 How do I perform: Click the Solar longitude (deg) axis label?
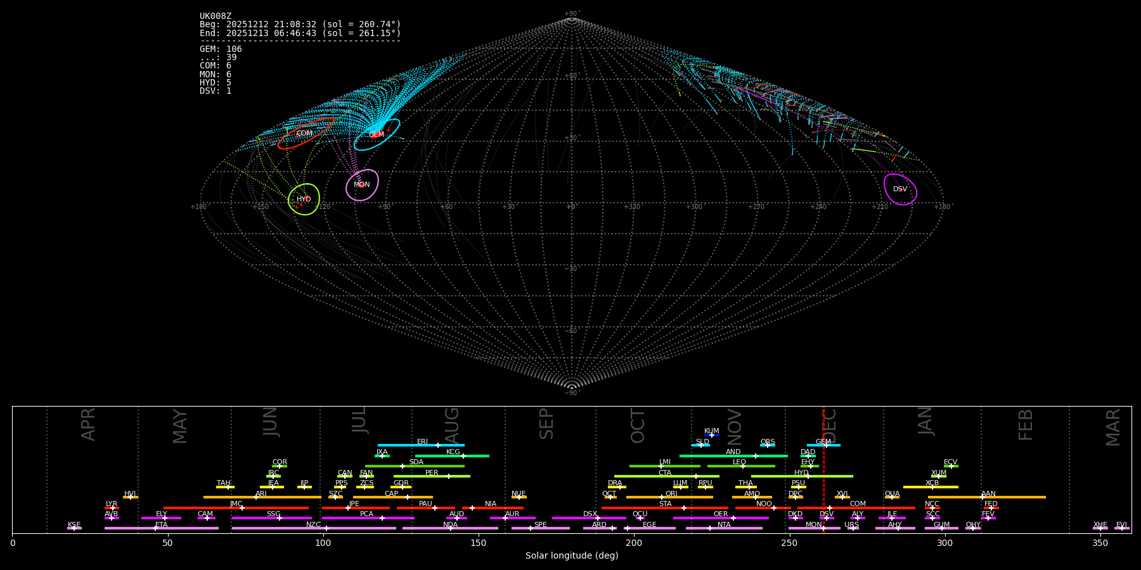pos(571,556)
